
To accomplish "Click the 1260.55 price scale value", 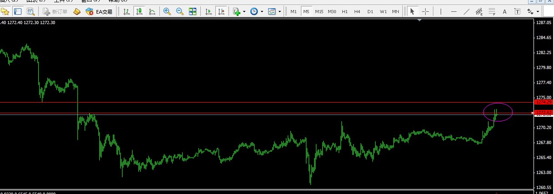I will coord(544,187).
